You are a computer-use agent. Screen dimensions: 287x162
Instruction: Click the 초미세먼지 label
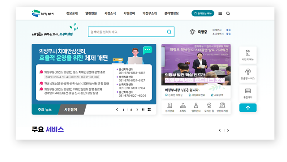218,34
